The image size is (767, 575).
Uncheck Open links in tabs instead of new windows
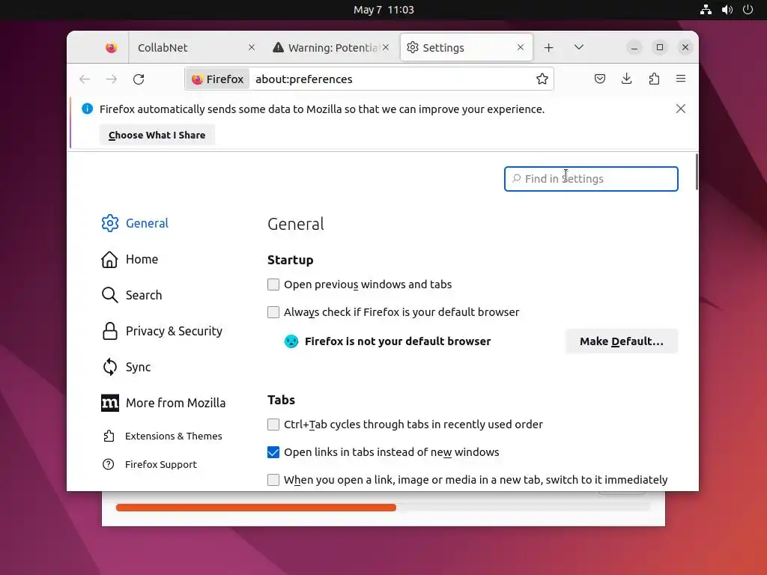273,452
